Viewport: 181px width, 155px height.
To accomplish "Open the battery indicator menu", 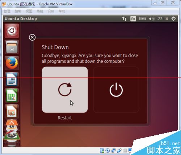I will 143,19.
